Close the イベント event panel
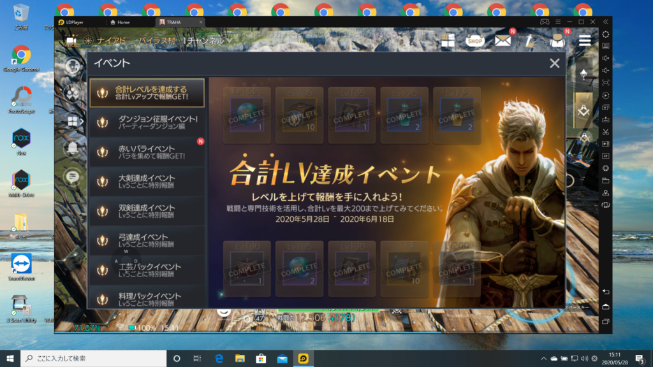653x367 pixels. (x=554, y=63)
